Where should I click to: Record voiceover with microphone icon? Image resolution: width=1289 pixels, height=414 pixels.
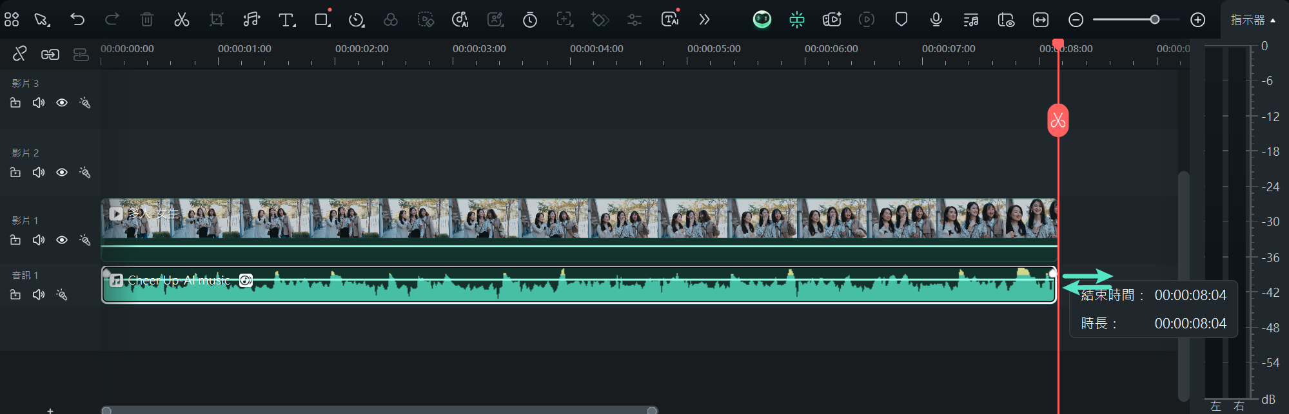936,19
